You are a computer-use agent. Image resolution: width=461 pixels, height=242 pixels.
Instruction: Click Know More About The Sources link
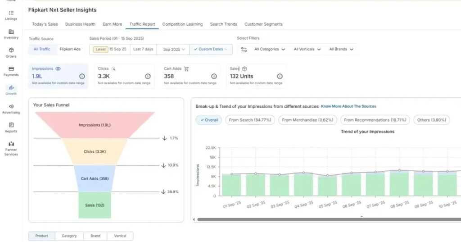coord(348,106)
